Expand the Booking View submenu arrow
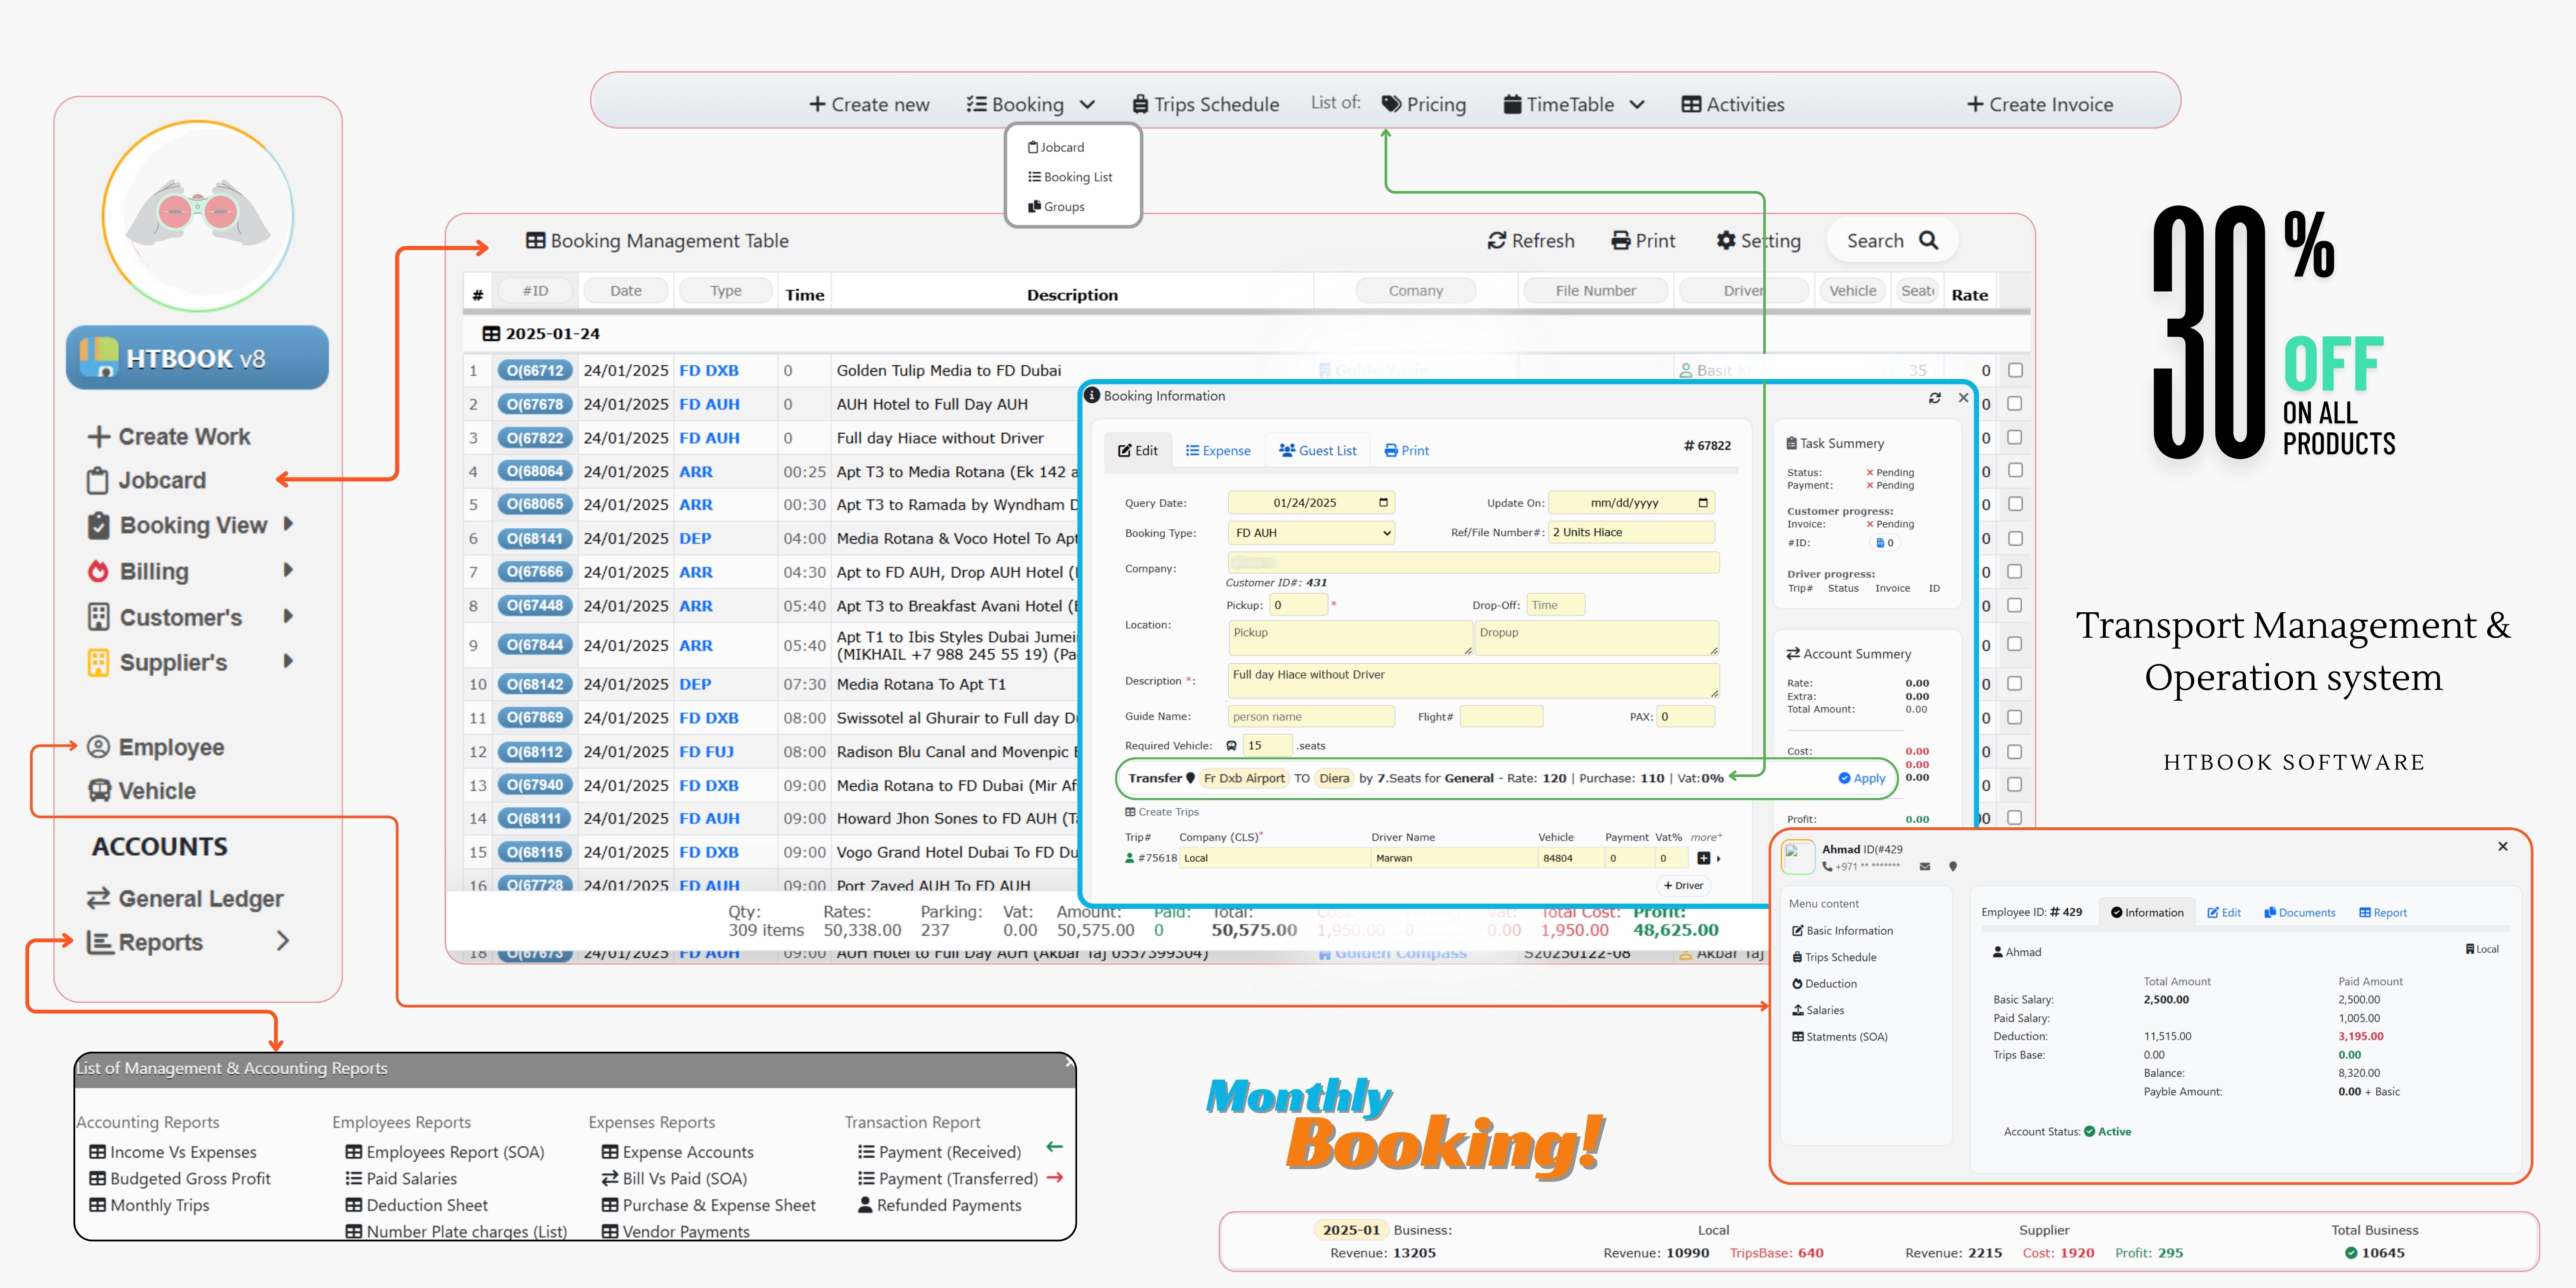The height and width of the screenshot is (1288, 2576). pyautogui.click(x=288, y=524)
